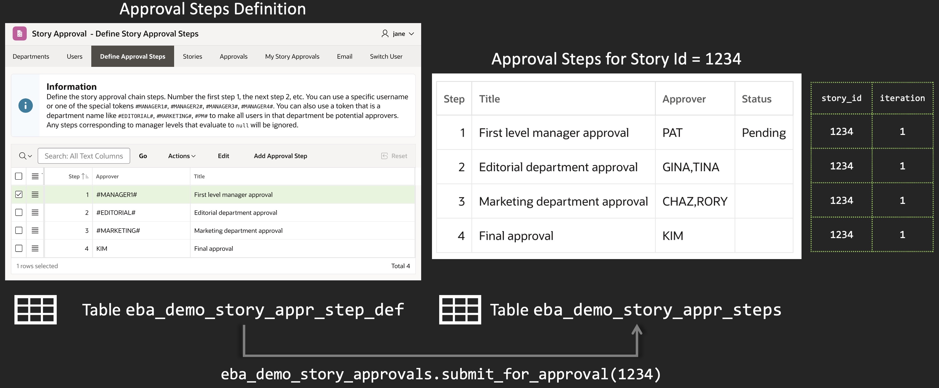Click the blue Information circle icon
This screenshot has height=388, width=939.
(26, 106)
